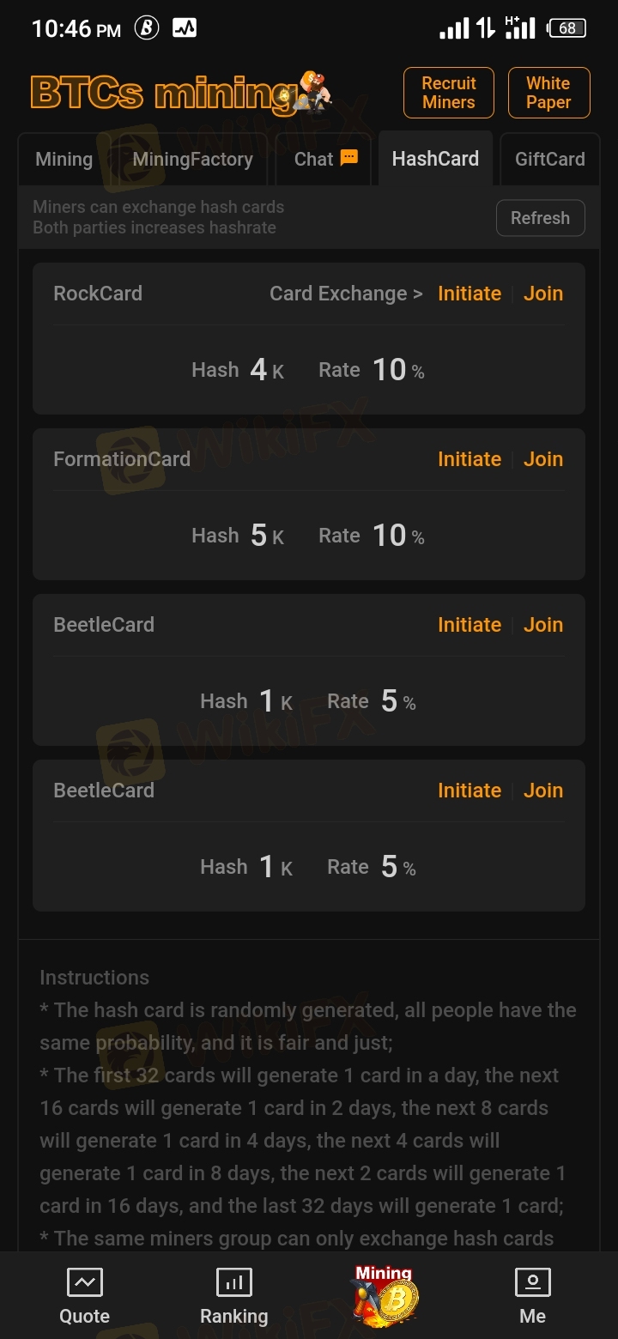Tap the miner mascot logo icon
Image resolution: width=618 pixels, height=1339 pixels.
(313, 92)
